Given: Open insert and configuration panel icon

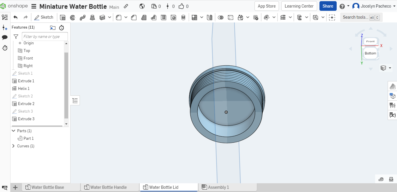Looking at the screenshot, I should pyautogui.click(x=5, y=27).
